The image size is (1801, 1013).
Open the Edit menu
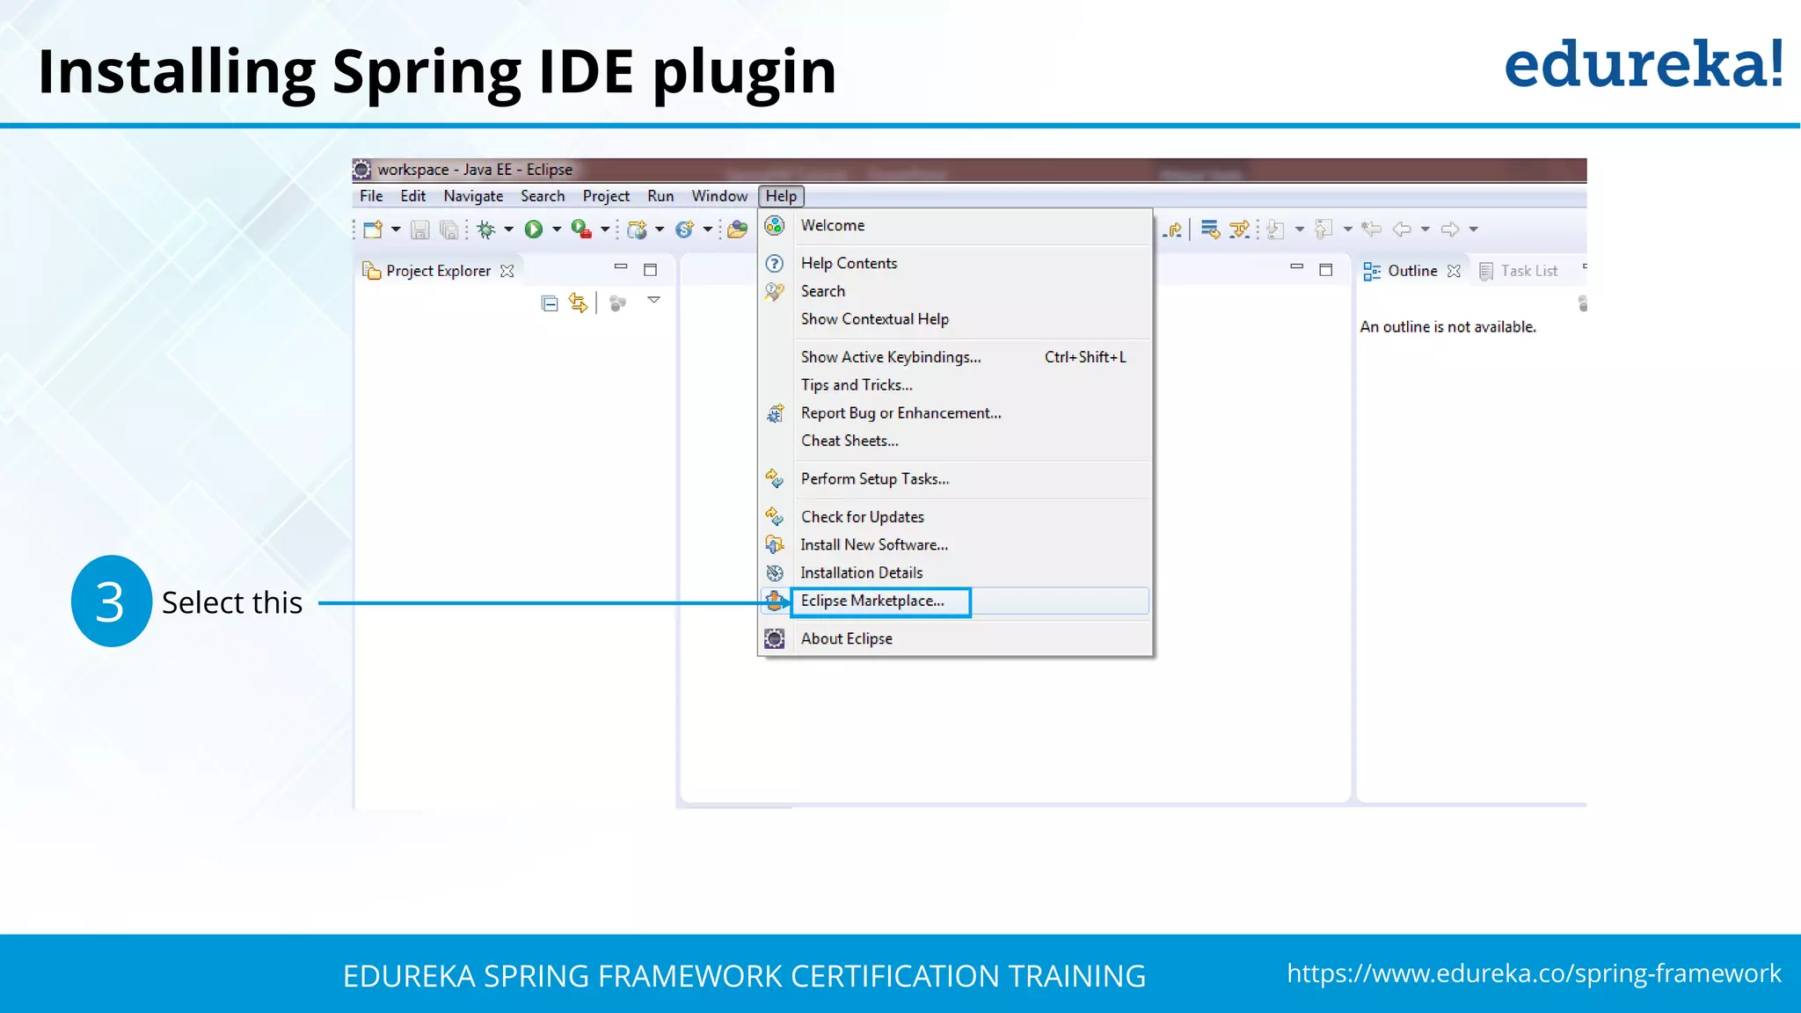tap(412, 196)
